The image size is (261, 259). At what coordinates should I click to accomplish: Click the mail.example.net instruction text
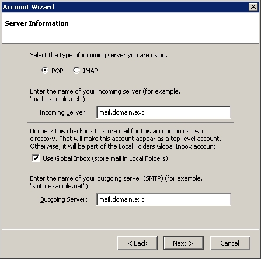click(x=105, y=95)
